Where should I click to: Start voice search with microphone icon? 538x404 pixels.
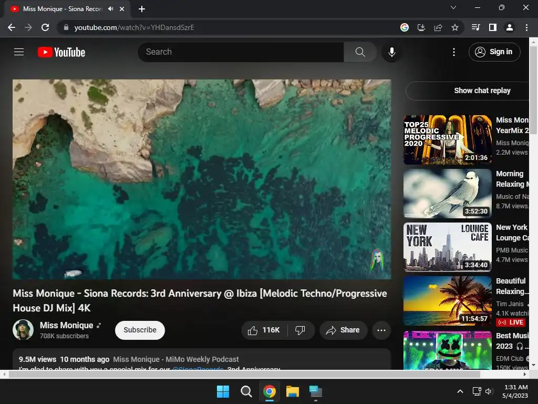[x=391, y=52]
